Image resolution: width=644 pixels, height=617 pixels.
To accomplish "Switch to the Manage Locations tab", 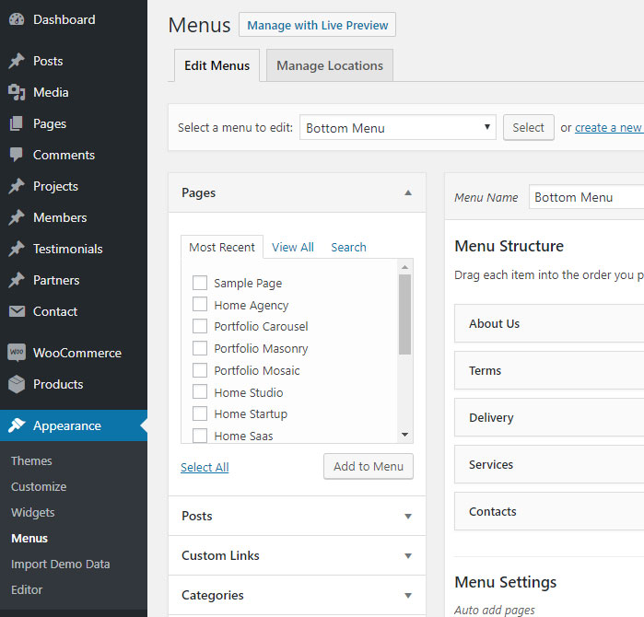I will pos(329,65).
